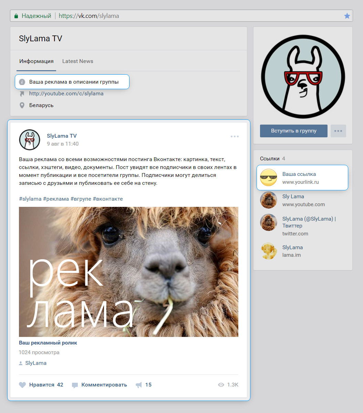The width and height of the screenshot is (363, 413).
Task: Like the post with heart icon
Action: pos(22,385)
